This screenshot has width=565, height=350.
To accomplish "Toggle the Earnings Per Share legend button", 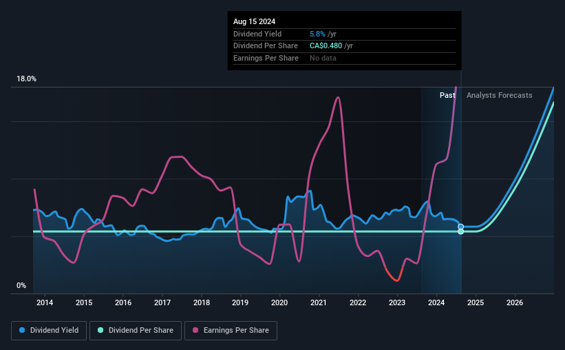I will (231, 331).
